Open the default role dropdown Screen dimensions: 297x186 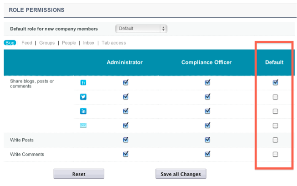[x=141, y=29]
